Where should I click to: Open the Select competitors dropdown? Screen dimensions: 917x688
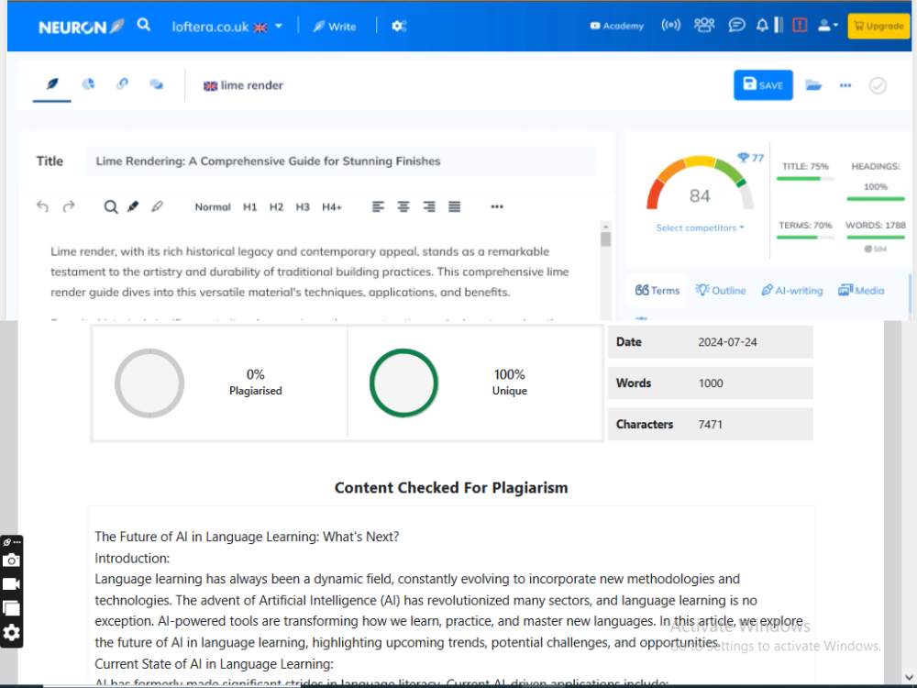[700, 227]
